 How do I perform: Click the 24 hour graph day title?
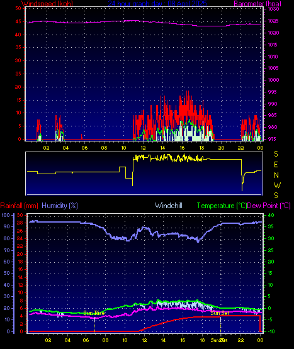pyautogui.click(x=157, y=3)
